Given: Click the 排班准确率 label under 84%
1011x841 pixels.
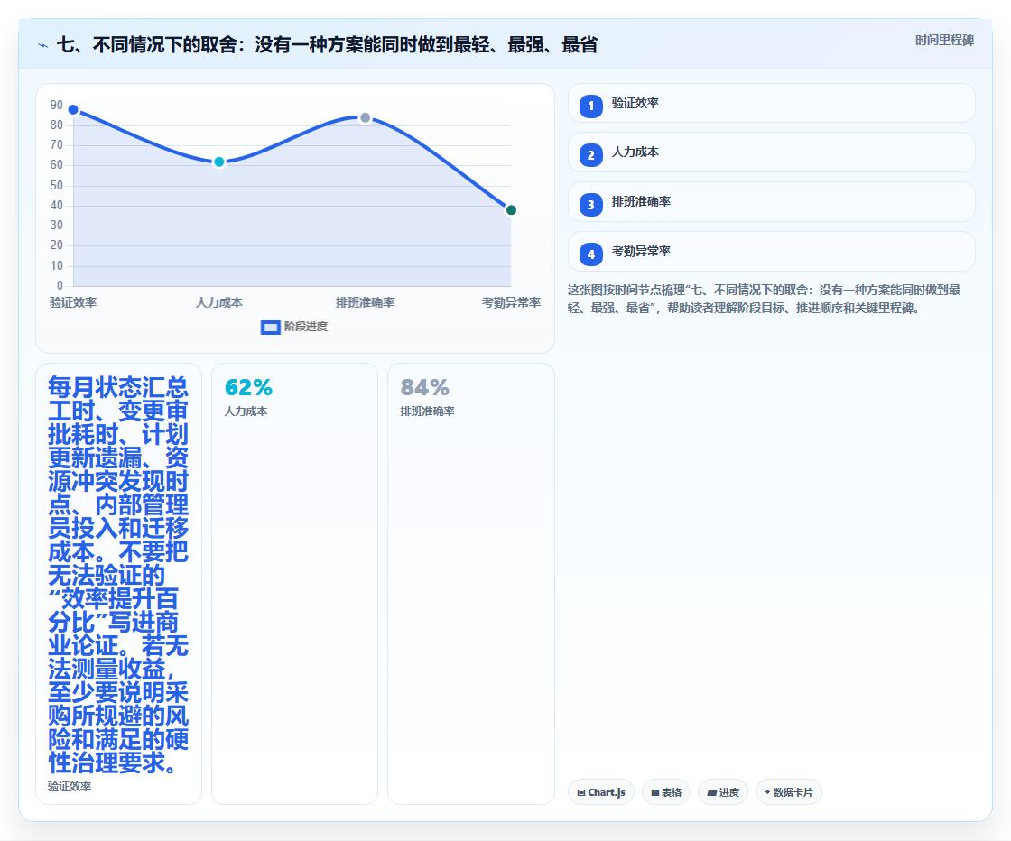Looking at the screenshot, I should coord(428,411).
